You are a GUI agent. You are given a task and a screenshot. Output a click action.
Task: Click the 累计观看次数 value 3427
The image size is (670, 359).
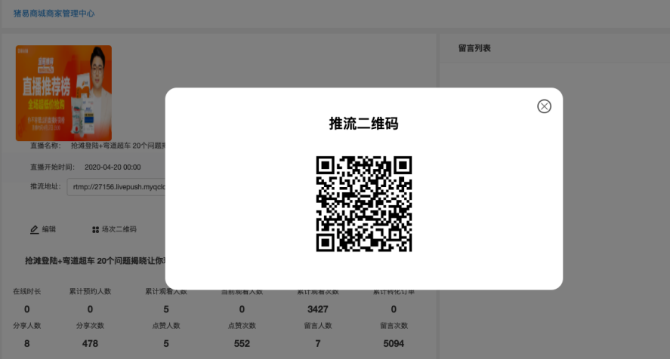click(318, 309)
